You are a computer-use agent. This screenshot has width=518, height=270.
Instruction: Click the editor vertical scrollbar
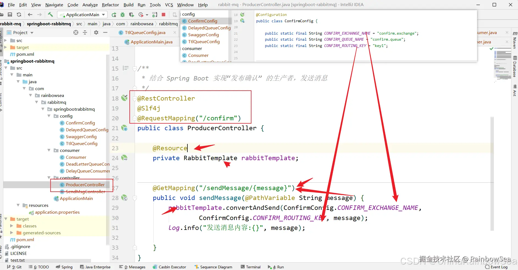click(492, 174)
